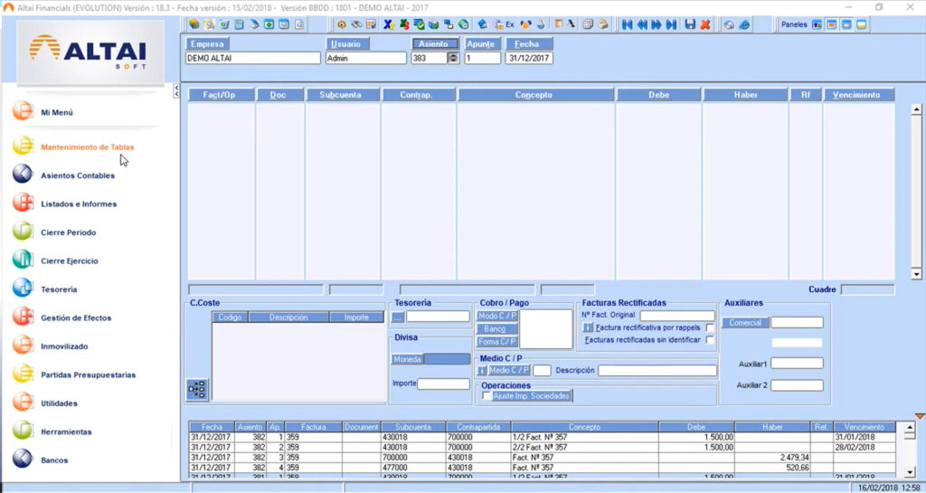This screenshot has width=926, height=493.
Task: Check the Ajuste Imp. Sociedades box
Action: coord(487,395)
